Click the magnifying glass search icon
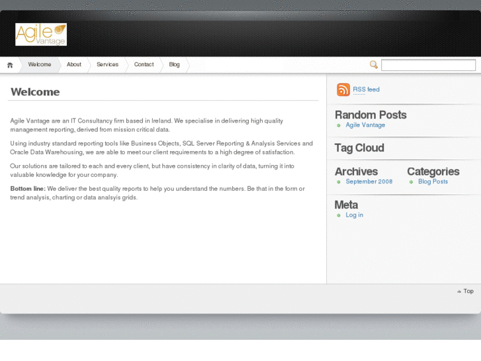Image resolution: width=481 pixels, height=361 pixels. pos(373,64)
